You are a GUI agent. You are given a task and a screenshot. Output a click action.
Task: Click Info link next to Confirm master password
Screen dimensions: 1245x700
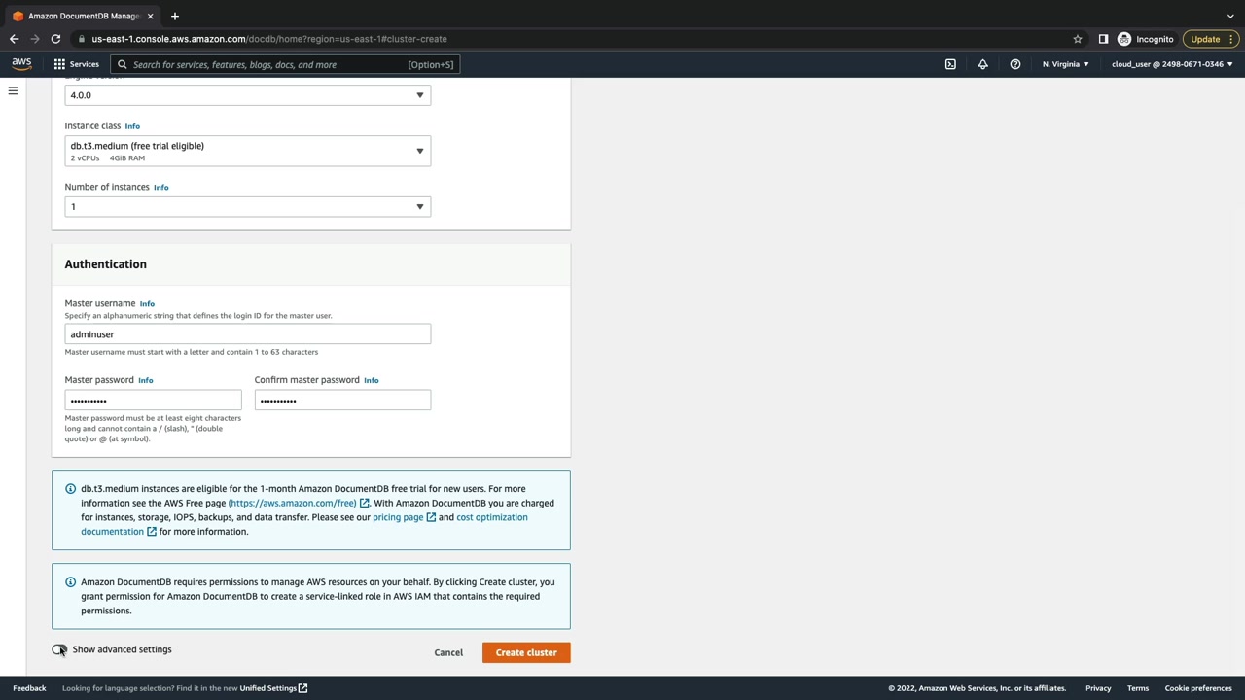point(372,380)
